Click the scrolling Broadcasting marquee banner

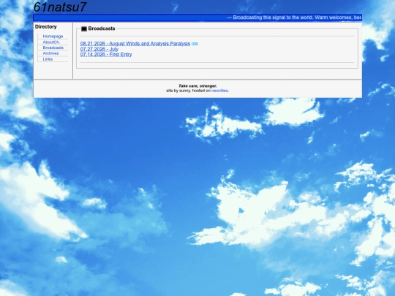197,18
